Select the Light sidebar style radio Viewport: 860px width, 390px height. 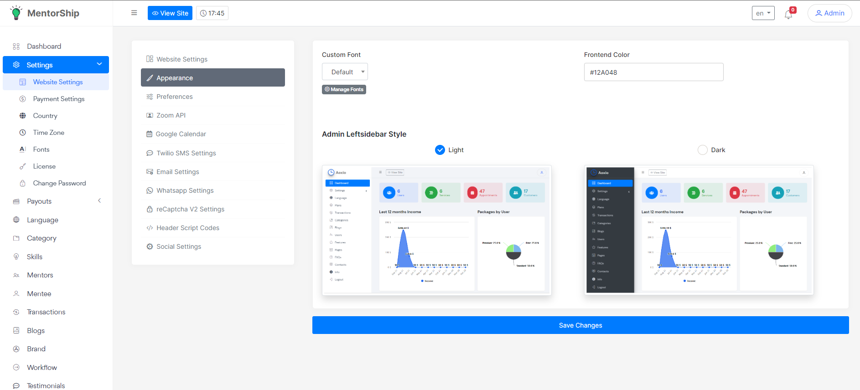pos(440,150)
